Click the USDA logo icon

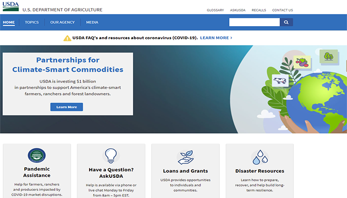coord(11,6)
